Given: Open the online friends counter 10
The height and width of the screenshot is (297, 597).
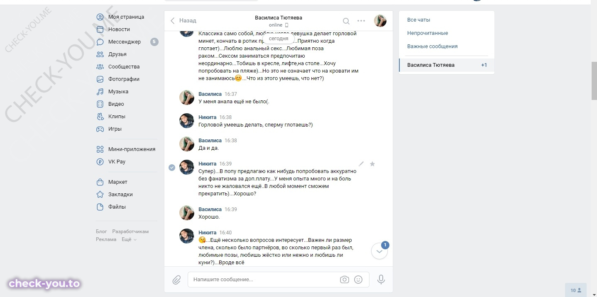Looking at the screenshot, I should pos(576,290).
